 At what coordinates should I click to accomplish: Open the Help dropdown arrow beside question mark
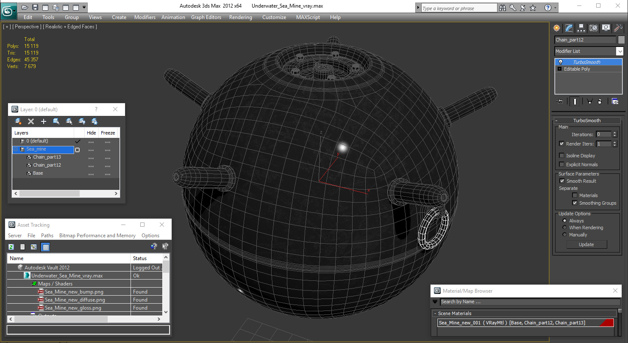(x=556, y=8)
